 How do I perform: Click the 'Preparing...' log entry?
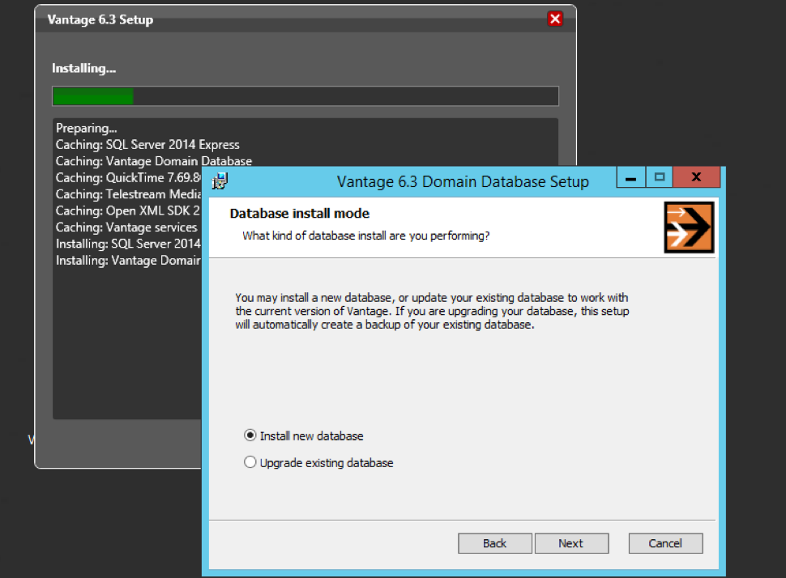pyautogui.click(x=86, y=128)
